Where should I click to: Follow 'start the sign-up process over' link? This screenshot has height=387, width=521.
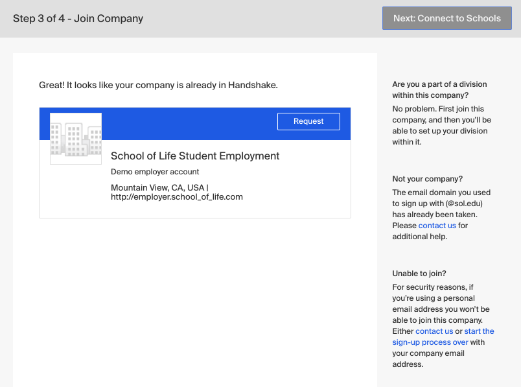point(443,337)
